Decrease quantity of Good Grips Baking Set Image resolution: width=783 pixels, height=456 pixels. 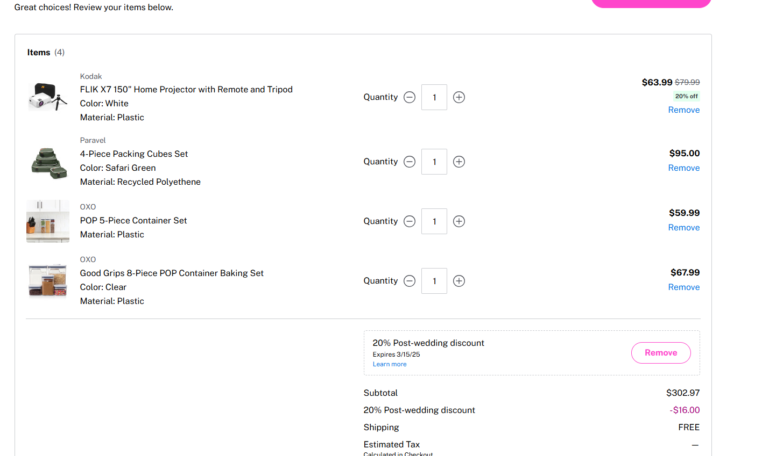pyautogui.click(x=410, y=281)
